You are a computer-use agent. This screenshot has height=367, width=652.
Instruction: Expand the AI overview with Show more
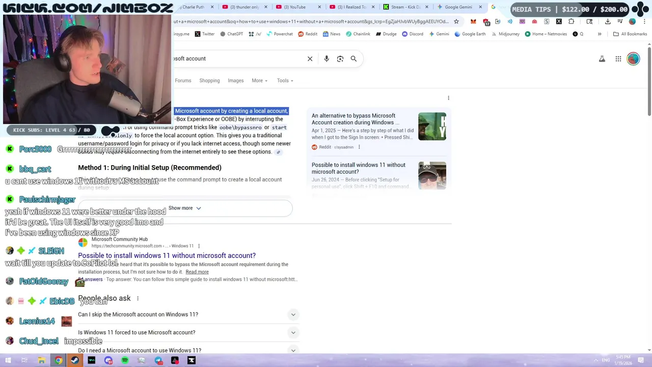pyautogui.click(x=185, y=208)
